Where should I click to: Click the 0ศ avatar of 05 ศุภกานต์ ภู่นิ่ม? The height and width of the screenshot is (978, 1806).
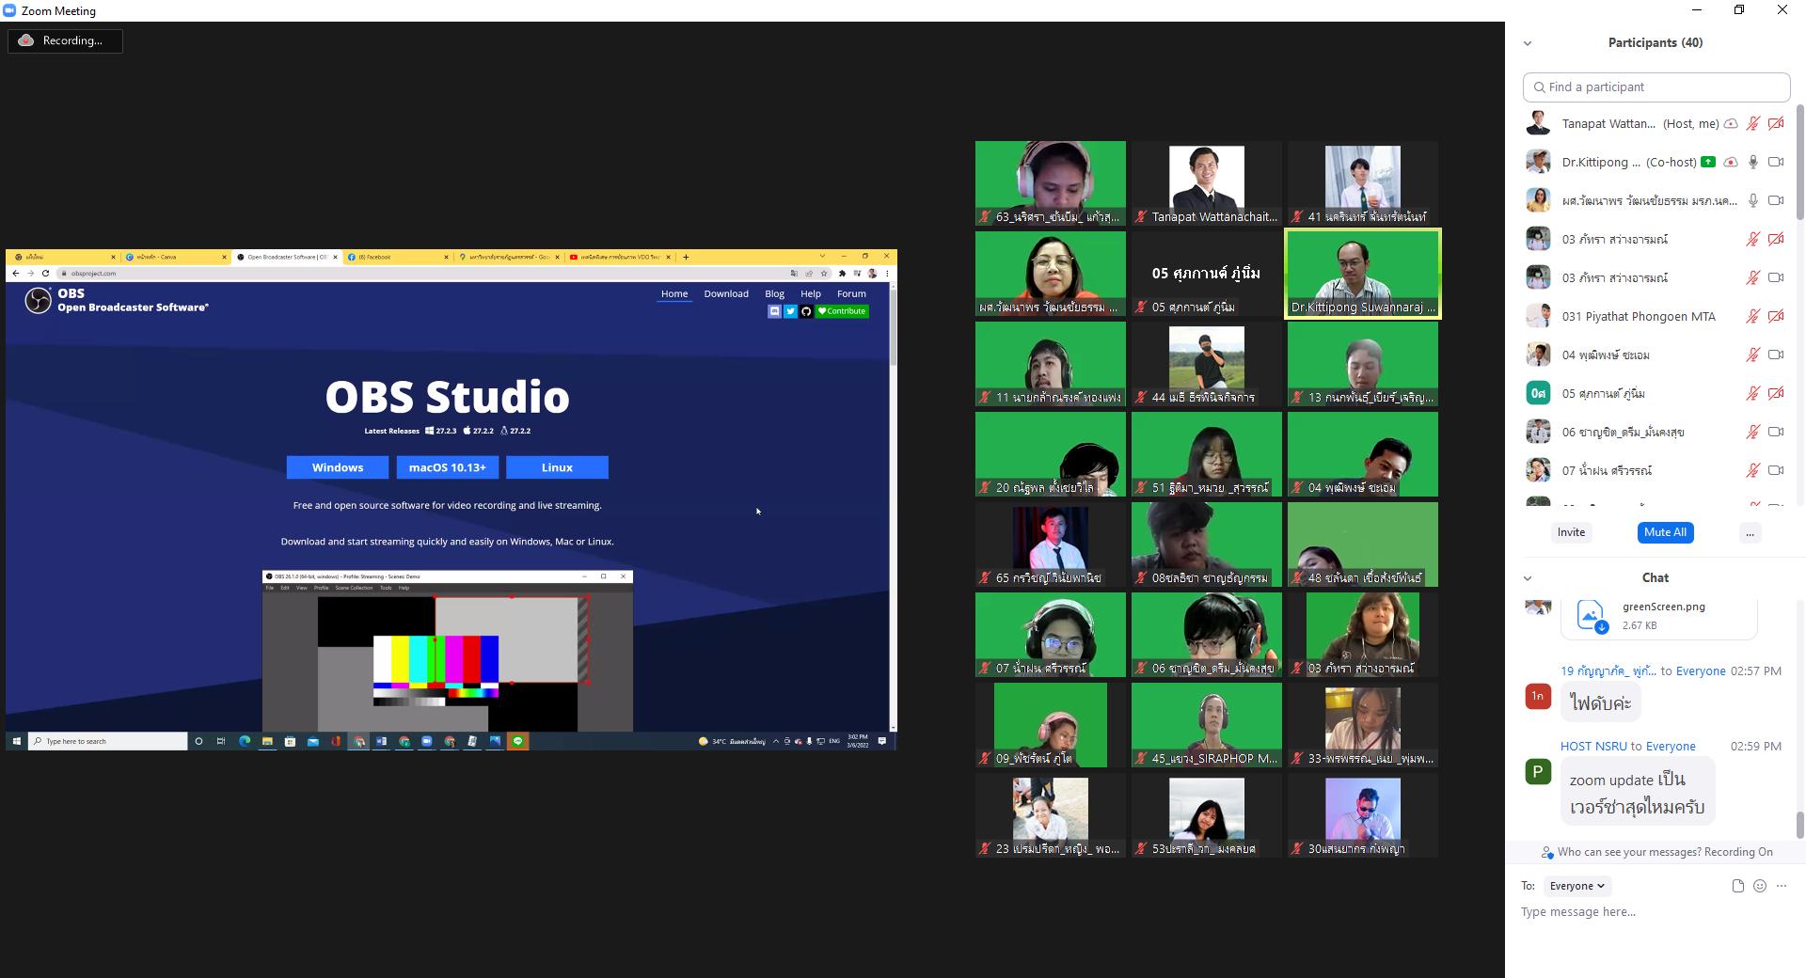click(1538, 393)
